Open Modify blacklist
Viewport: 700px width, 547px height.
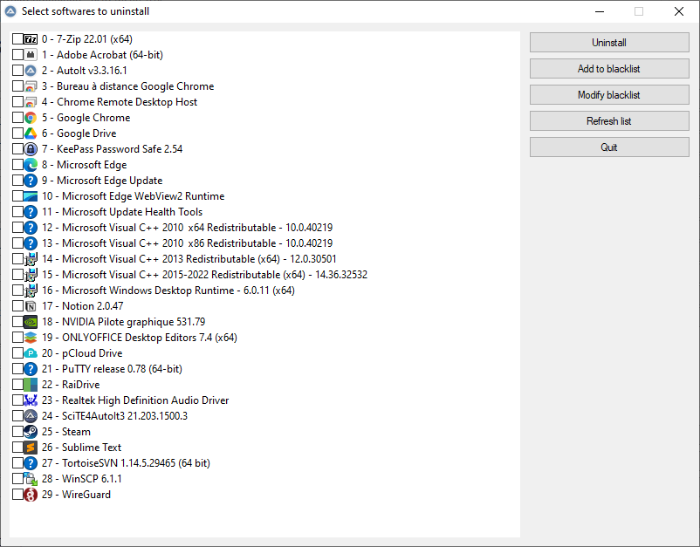point(609,94)
